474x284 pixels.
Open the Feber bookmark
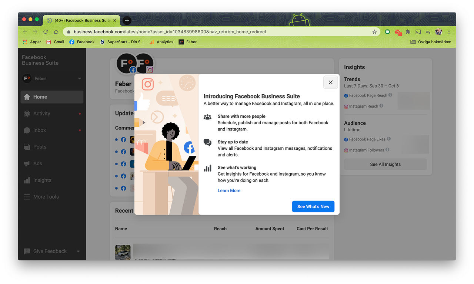[x=188, y=42]
